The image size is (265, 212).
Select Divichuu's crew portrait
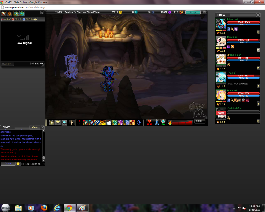(221, 41)
